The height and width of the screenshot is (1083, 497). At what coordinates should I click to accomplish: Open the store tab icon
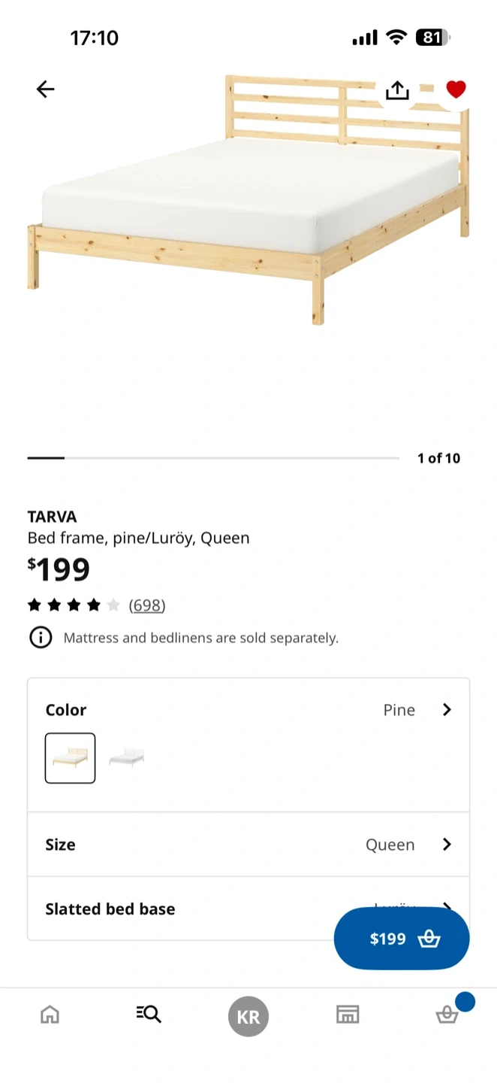click(348, 1015)
